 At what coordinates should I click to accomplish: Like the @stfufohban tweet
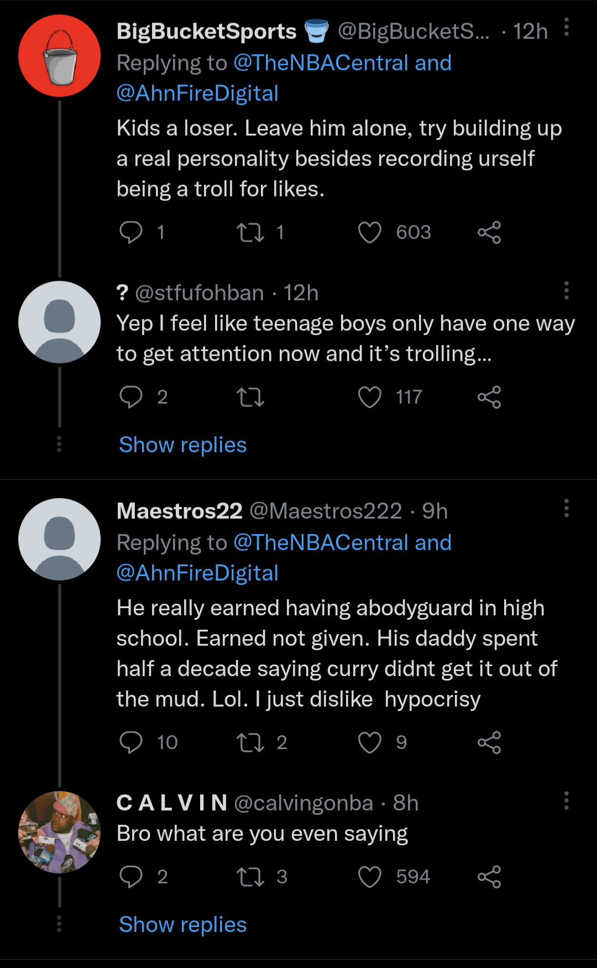coord(370,397)
